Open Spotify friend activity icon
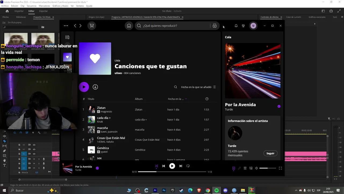This screenshot has height=194, width=344. (243, 26)
